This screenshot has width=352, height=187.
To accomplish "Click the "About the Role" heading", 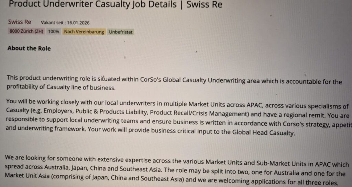I will 29,48.
